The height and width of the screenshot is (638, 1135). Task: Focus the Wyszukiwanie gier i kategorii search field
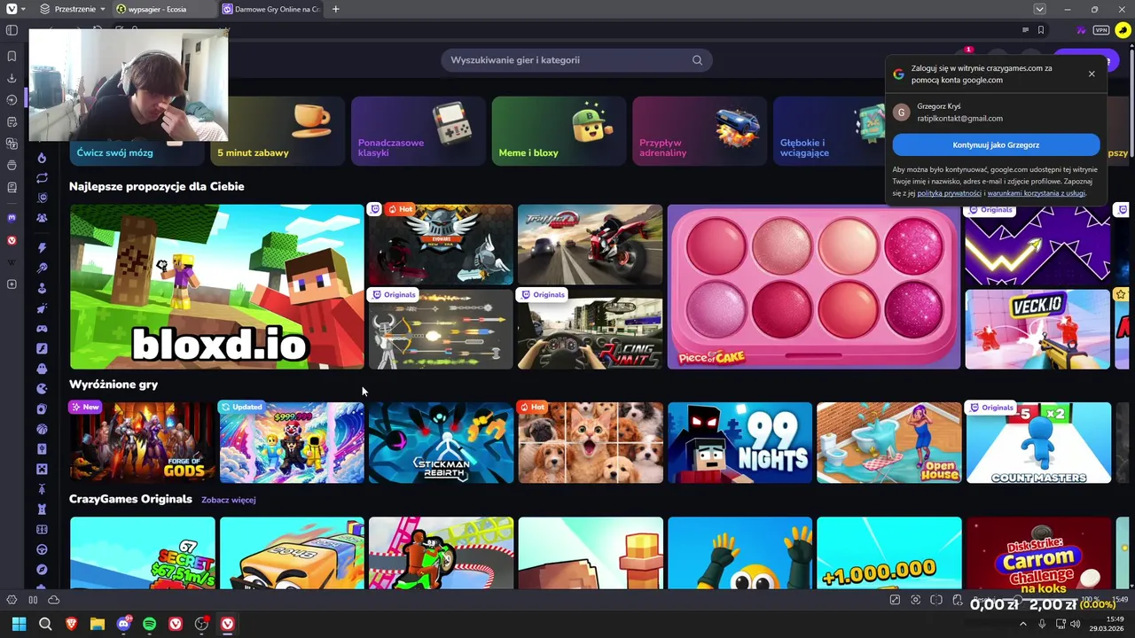point(576,60)
